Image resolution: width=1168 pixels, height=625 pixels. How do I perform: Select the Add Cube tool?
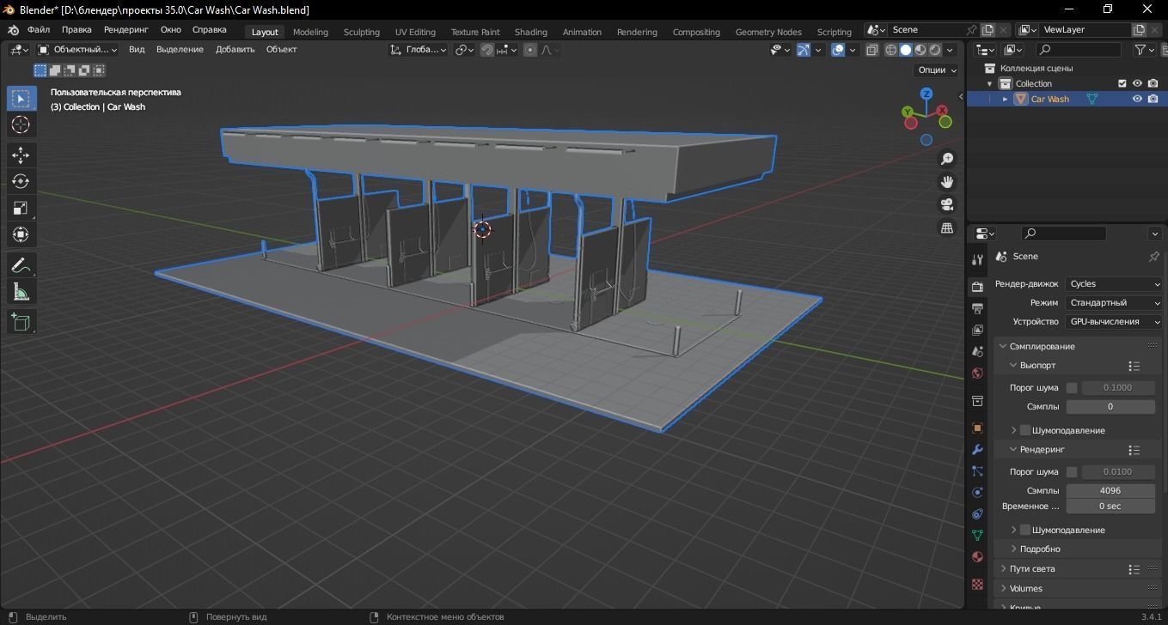tap(21, 322)
